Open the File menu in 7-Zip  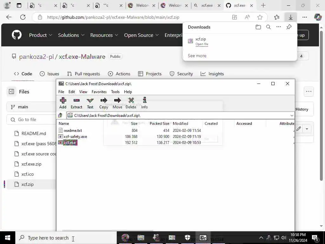click(x=61, y=92)
